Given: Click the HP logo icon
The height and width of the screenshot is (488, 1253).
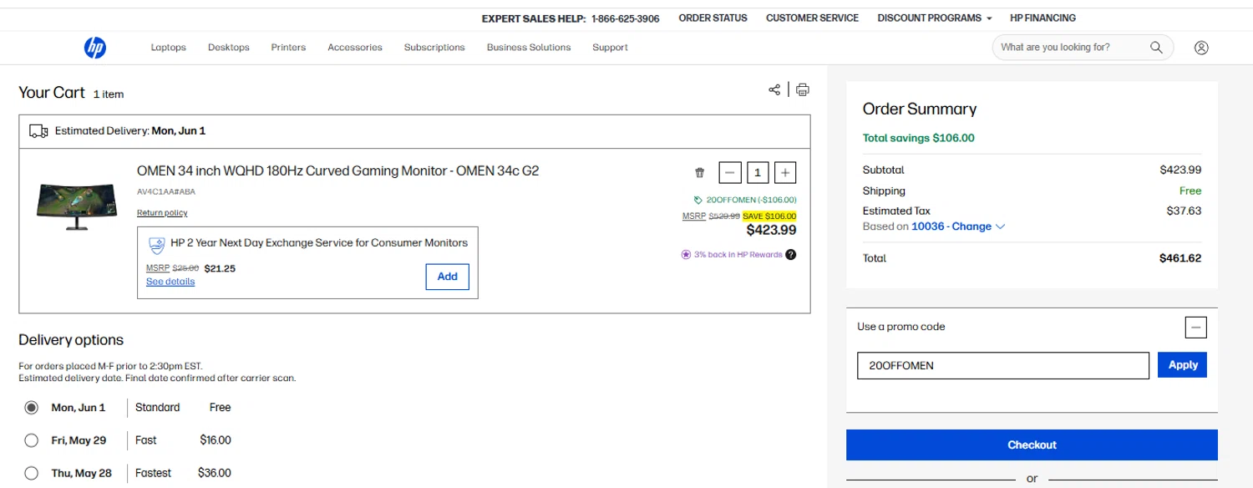Looking at the screenshot, I should (x=94, y=48).
